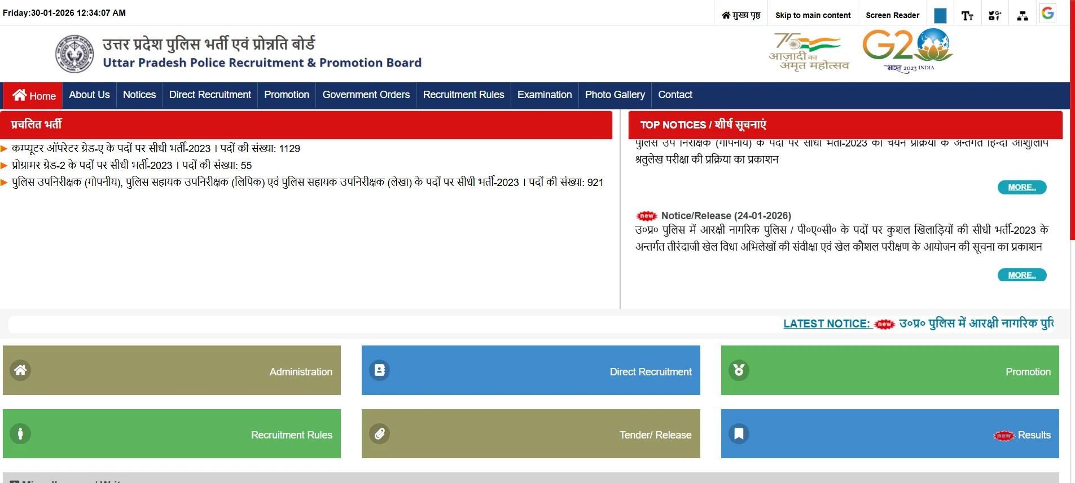Click the paperclip icon on Tender/Release tile
The image size is (1075, 483).
pos(380,433)
